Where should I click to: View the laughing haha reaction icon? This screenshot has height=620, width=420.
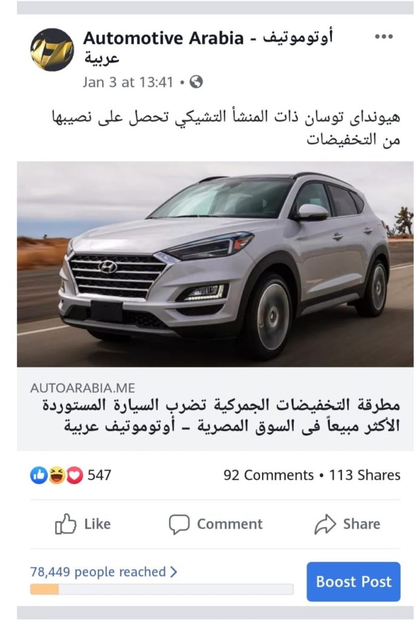tap(57, 475)
